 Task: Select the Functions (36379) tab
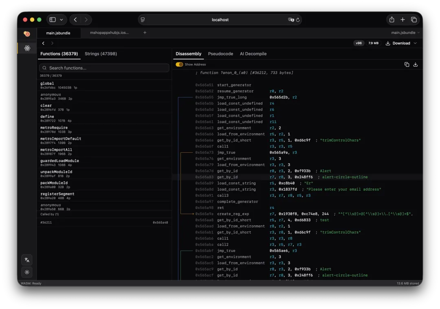click(x=59, y=54)
